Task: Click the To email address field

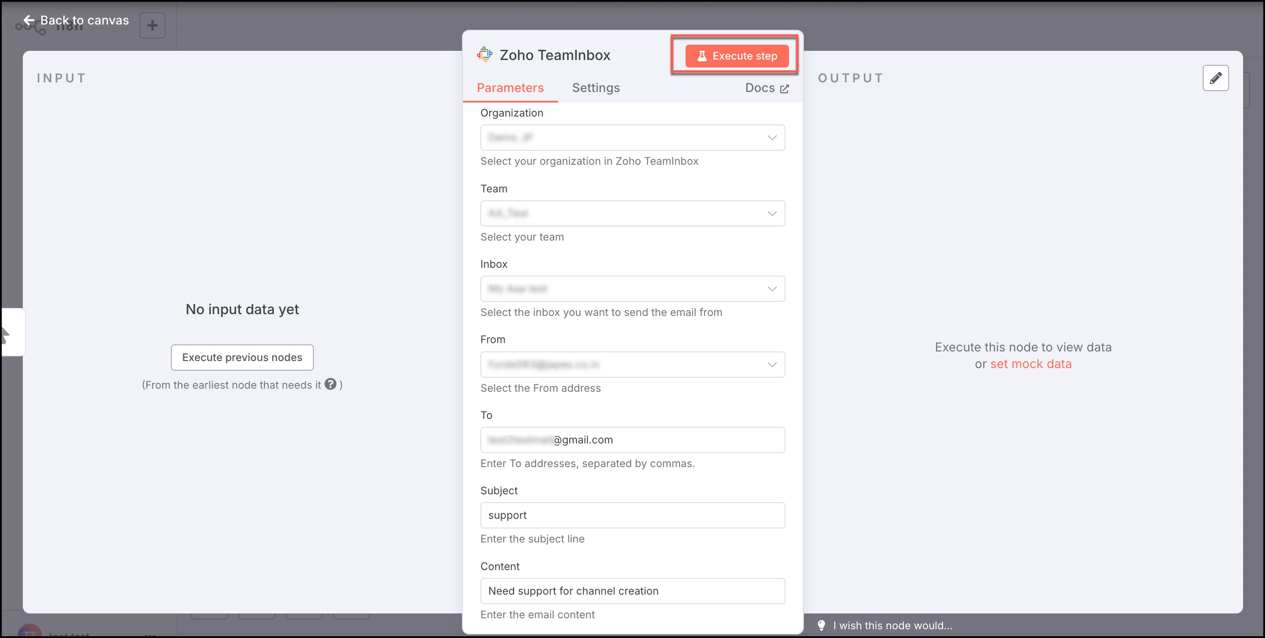Action: [x=632, y=440]
